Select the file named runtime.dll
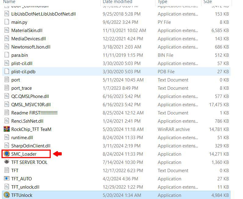This screenshot has width=243, height=199. click(22, 138)
